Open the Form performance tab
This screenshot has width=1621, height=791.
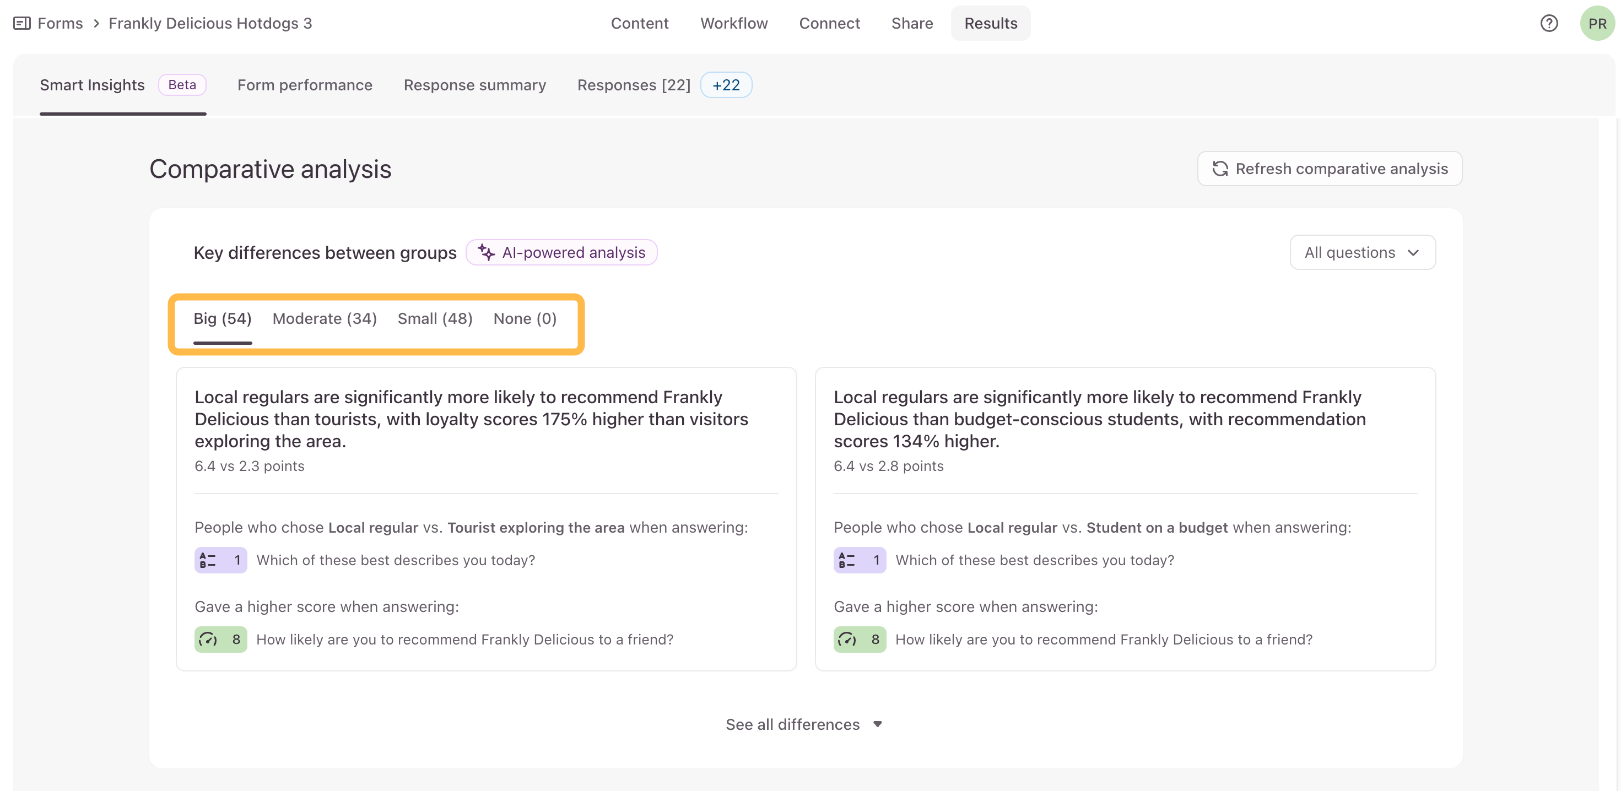pyautogui.click(x=305, y=85)
